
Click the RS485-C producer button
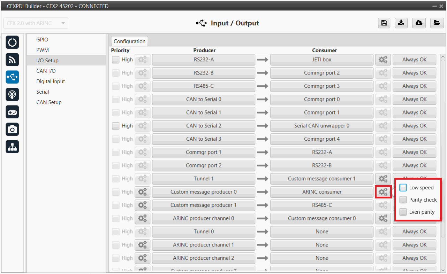point(204,86)
